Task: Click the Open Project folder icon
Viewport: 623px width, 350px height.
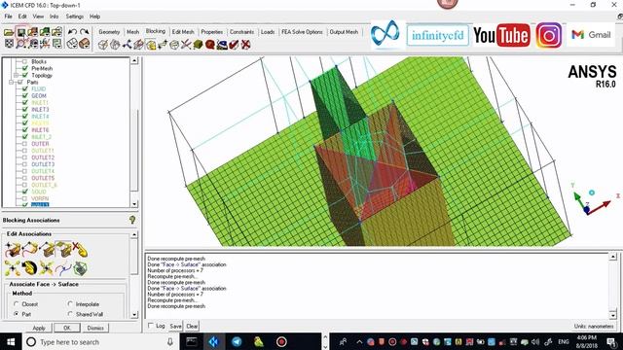Action: coord(9,32)
